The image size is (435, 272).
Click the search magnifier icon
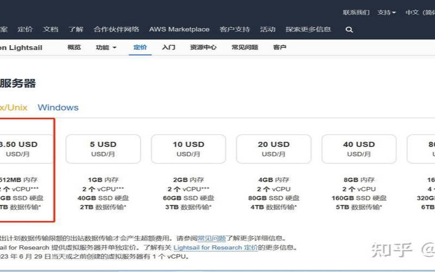(349, 30)
